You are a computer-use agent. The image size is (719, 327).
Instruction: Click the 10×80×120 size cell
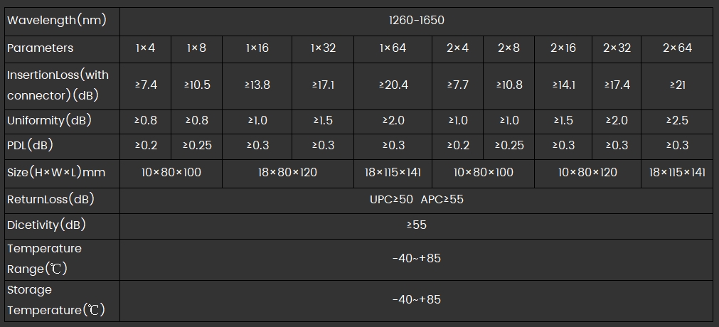click(588, 173)
